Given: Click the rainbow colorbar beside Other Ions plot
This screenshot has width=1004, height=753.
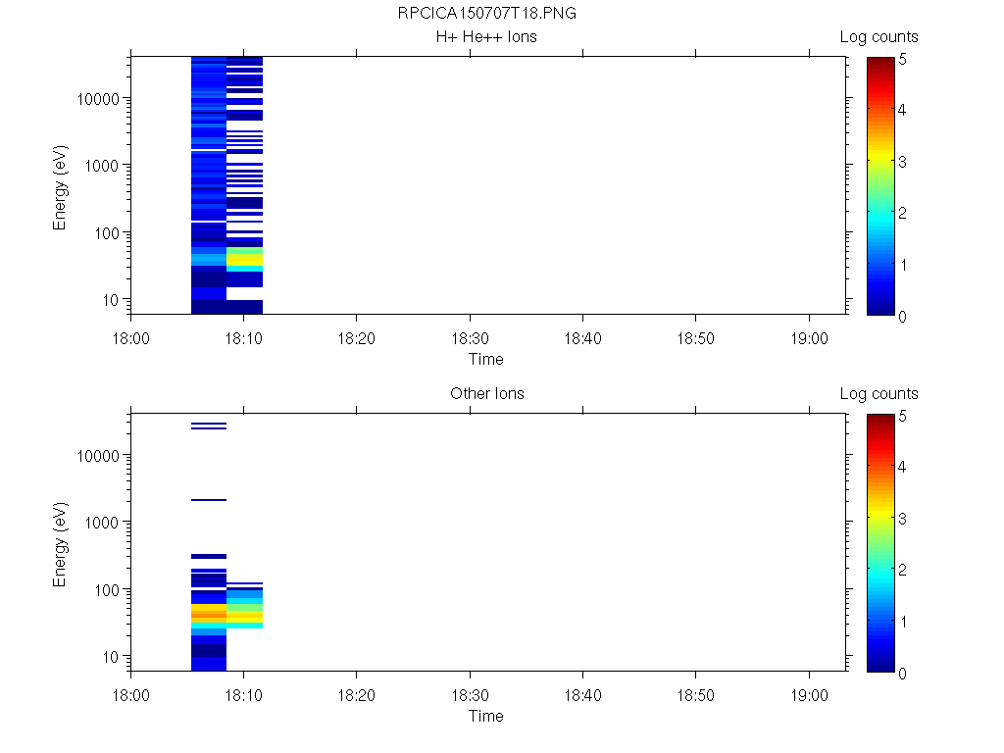Looking at the screenshot, I should pos(880,543).
